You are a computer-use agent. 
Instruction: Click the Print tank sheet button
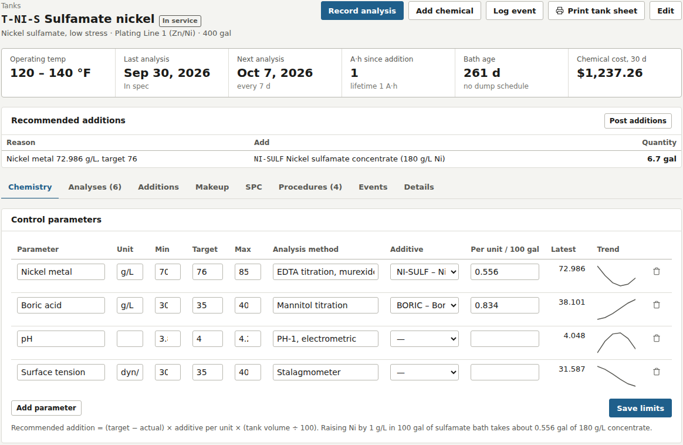596,11
